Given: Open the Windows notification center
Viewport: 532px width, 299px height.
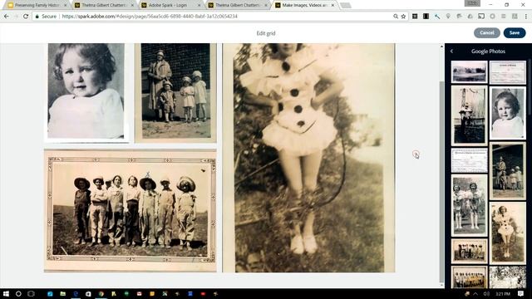Looking at the screenshot, I should [x=521, y=293].
